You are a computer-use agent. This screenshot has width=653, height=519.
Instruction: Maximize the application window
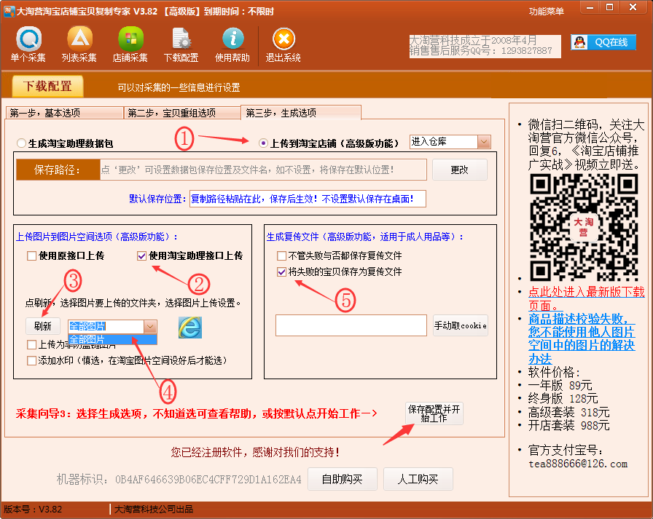pyautogui.click(x=610, y=7)
